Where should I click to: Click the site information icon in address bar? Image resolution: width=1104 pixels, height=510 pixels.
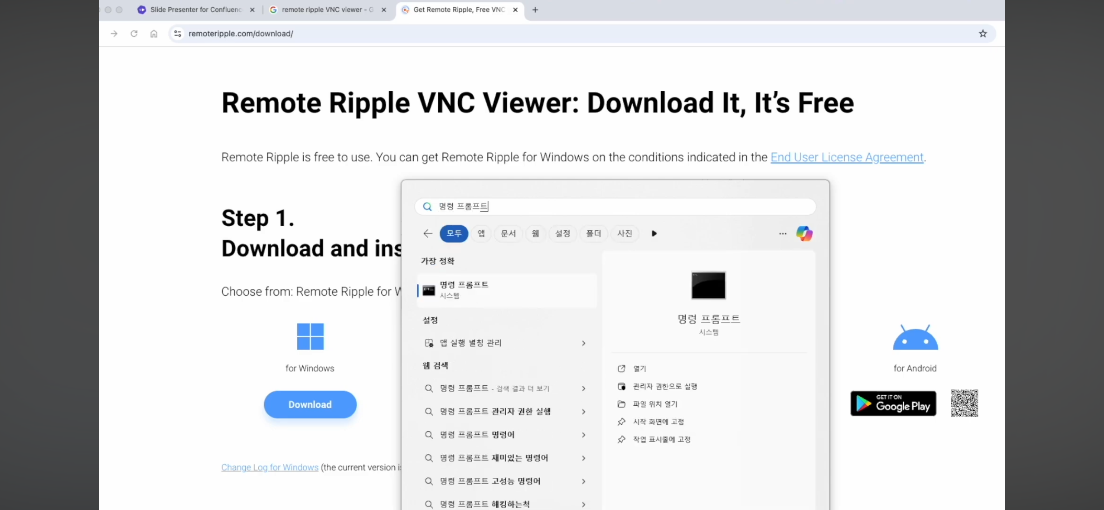coord(178,34)
